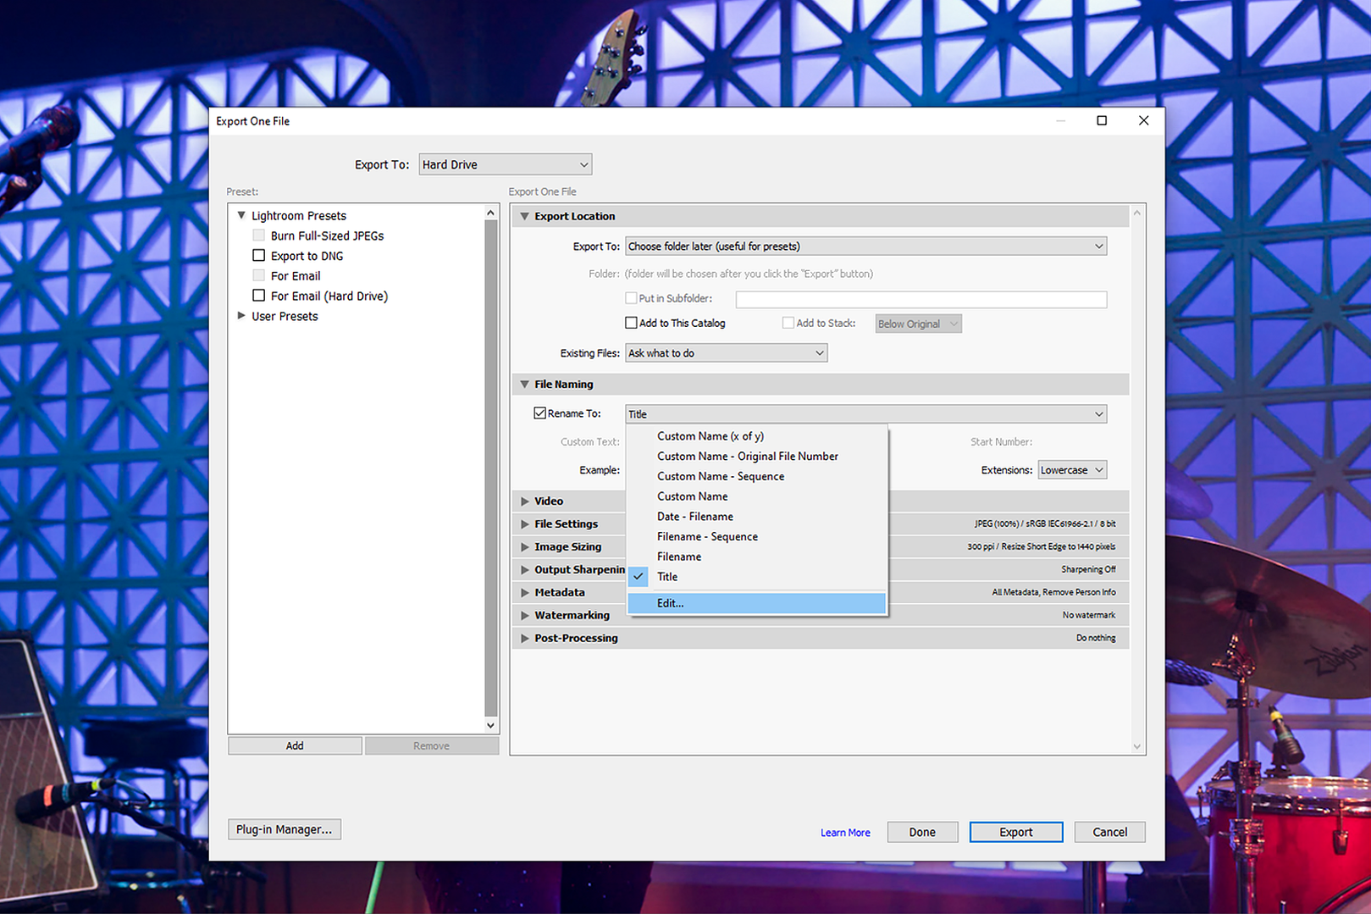Open the Choose folder later dropdown
The width and height of the screenshot is (1371, 914).
point(865,247)
